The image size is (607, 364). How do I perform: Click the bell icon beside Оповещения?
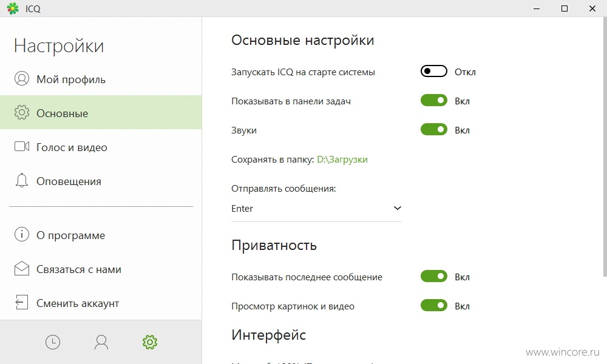pos(22,180)
